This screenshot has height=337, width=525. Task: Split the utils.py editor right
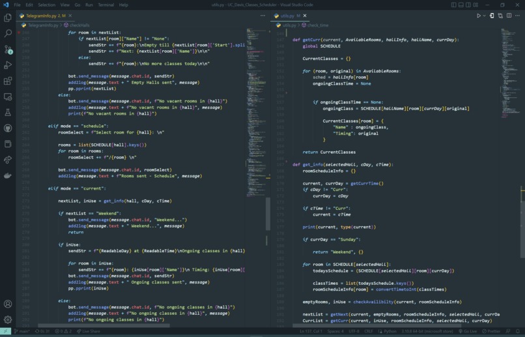pos(509,16)
